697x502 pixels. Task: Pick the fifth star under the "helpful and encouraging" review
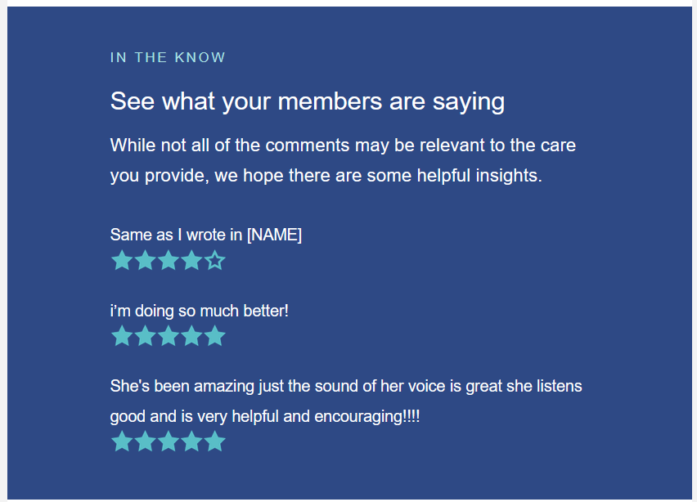215,441
